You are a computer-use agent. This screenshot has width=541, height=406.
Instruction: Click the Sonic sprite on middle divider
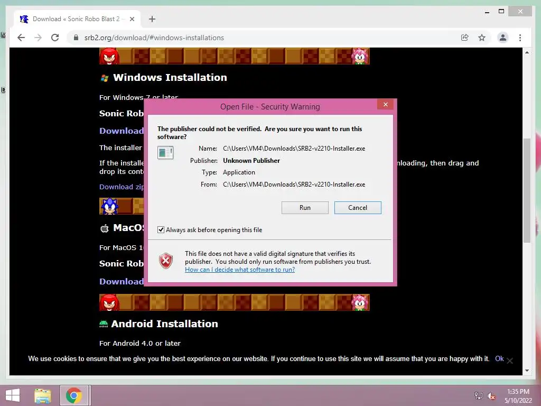click(x=109, y=206)
